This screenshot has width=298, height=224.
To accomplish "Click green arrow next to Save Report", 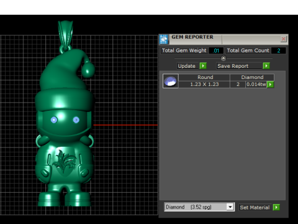I will point(266,66).
